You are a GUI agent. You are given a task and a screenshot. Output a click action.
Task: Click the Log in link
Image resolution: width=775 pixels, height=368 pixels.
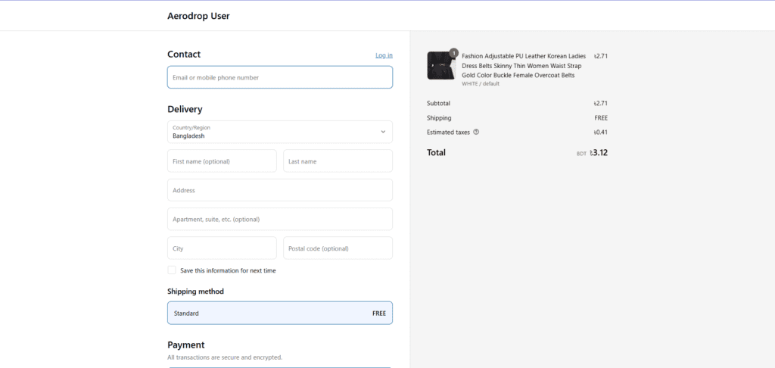[384, 55]
